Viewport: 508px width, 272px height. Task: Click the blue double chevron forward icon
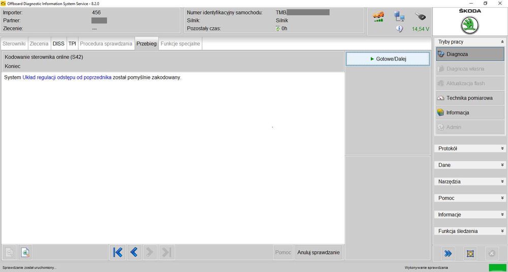coord(448,253)
